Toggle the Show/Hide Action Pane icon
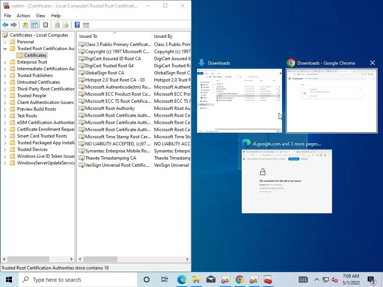Viewport: 383px width, 287px height. tap(86, 25)
